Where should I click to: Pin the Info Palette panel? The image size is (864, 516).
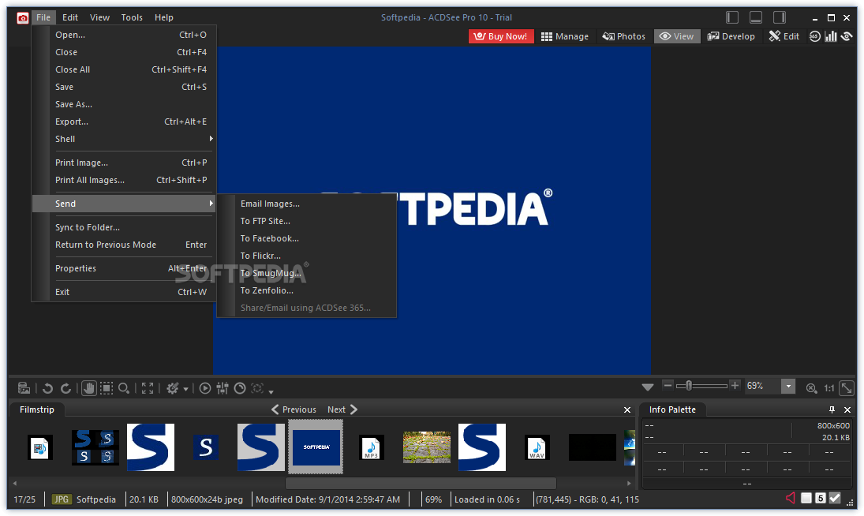point(832,409)
